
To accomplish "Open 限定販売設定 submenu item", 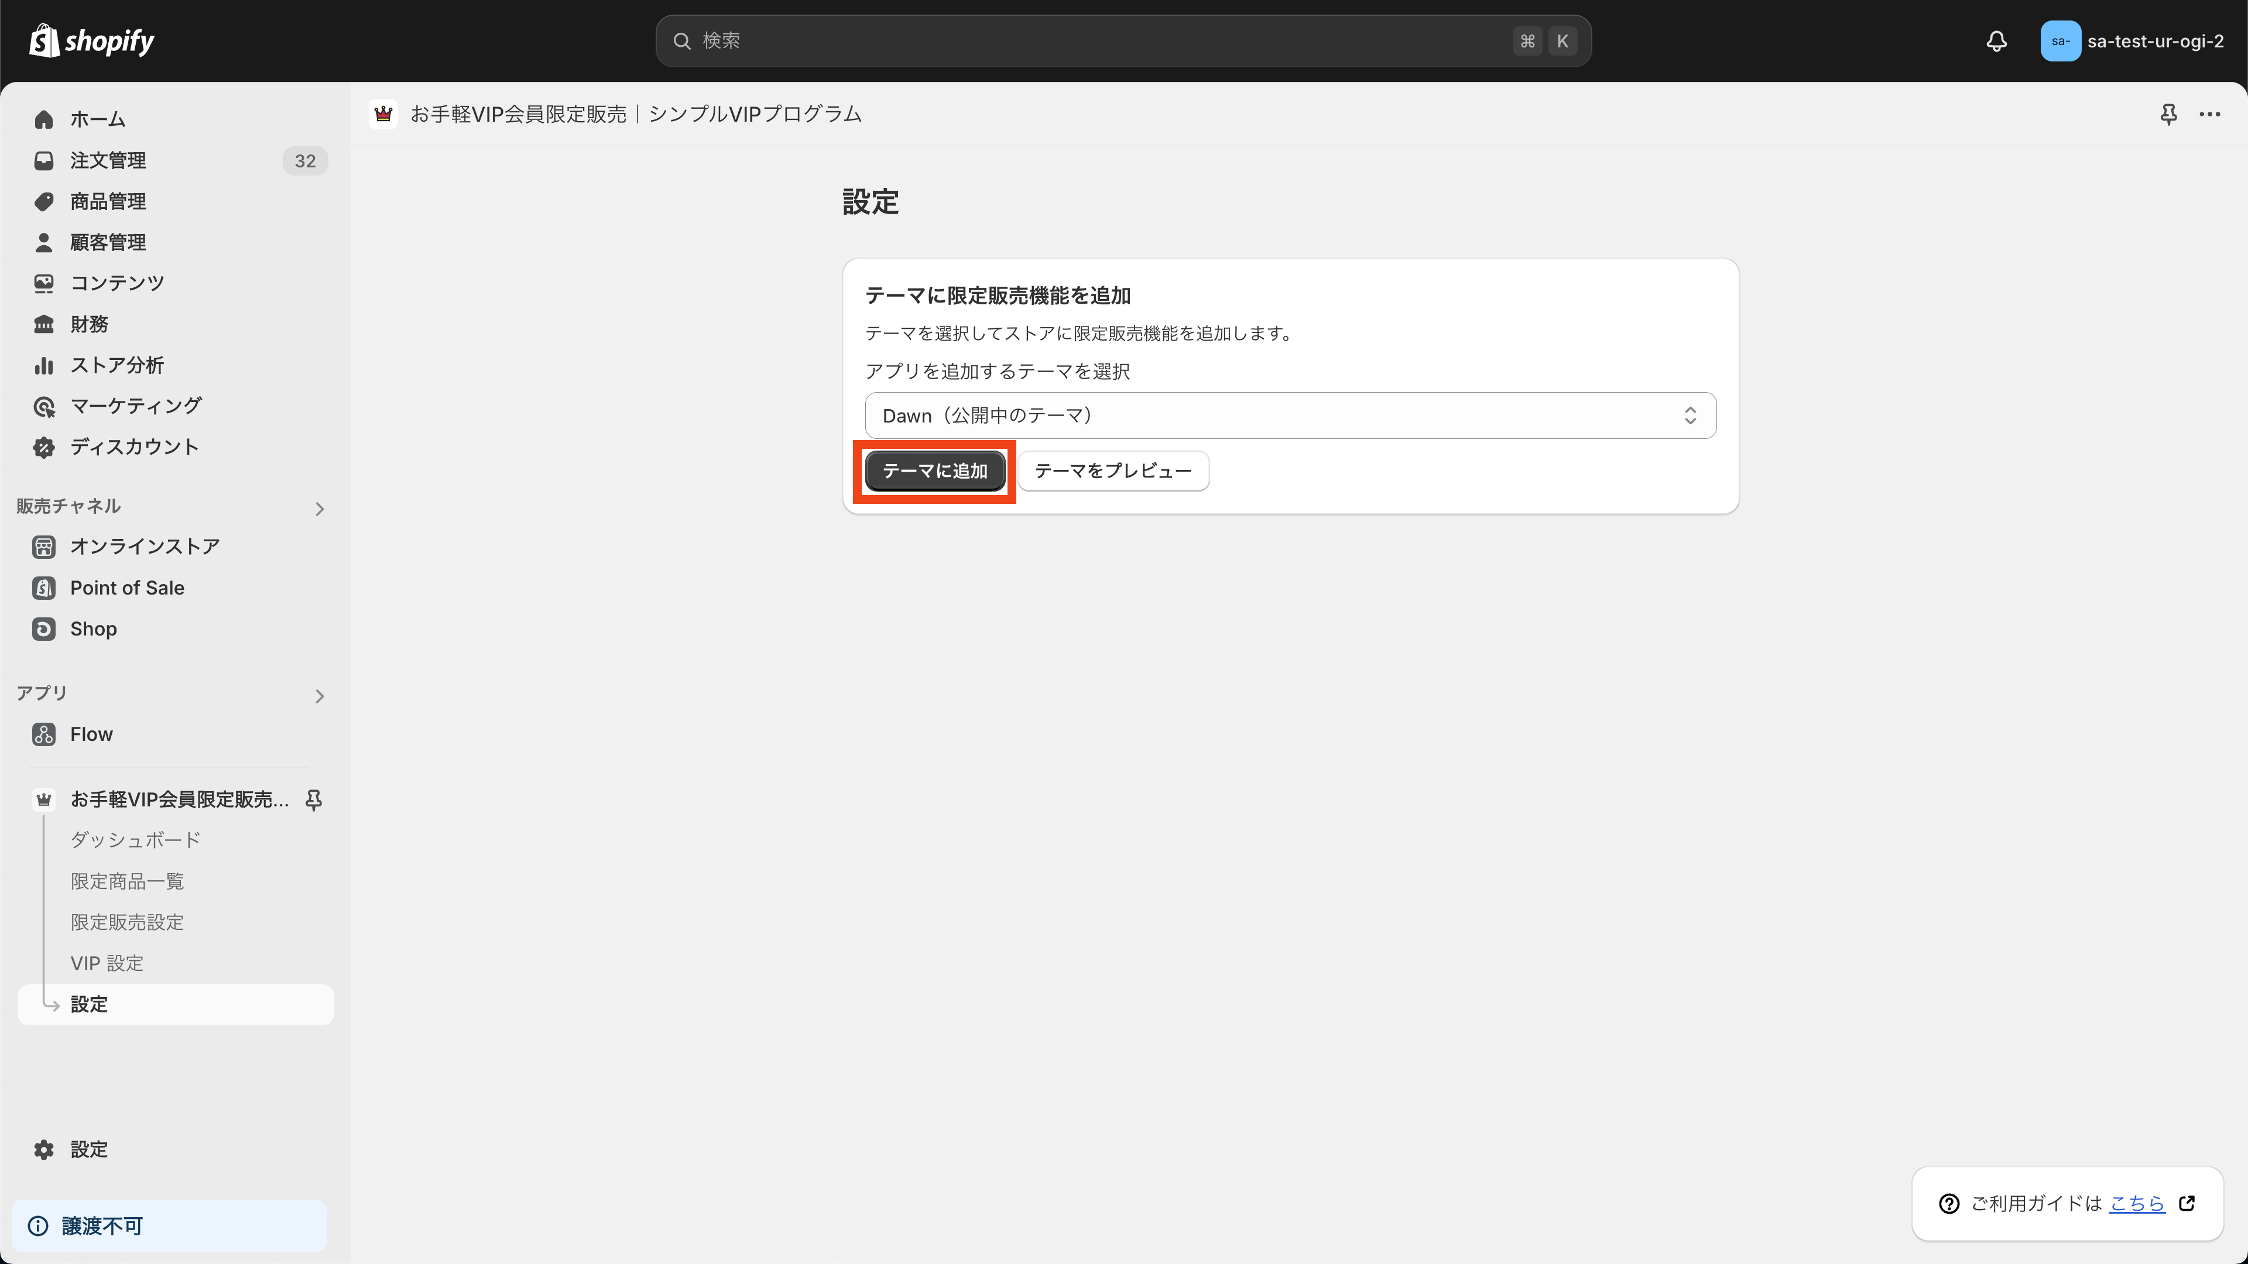I will tap(126, 921).
